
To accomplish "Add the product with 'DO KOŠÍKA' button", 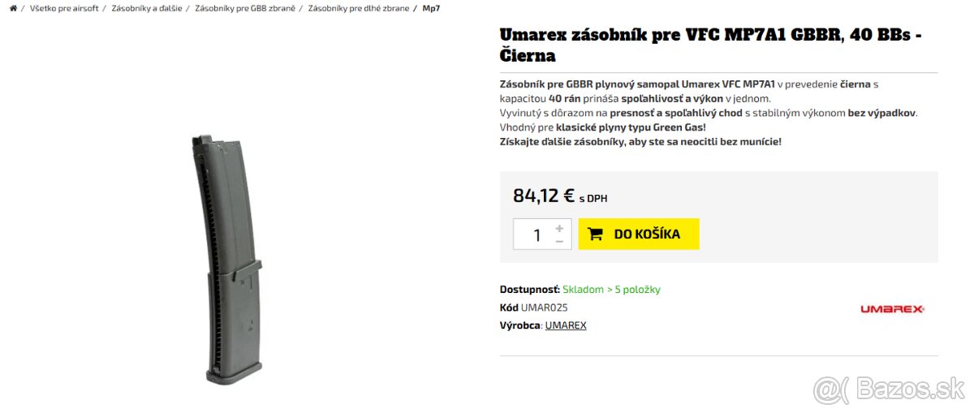I will 639,234.
